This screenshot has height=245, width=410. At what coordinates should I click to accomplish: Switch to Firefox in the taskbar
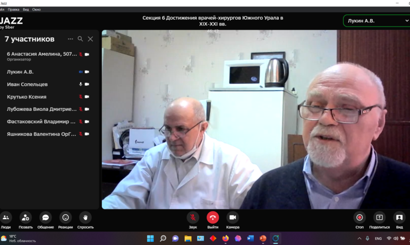tap(225, 238)
